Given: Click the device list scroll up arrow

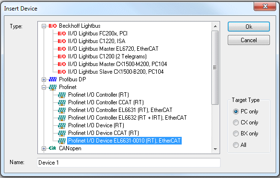Looking at the screenshot, I should [x=215, y=26].
